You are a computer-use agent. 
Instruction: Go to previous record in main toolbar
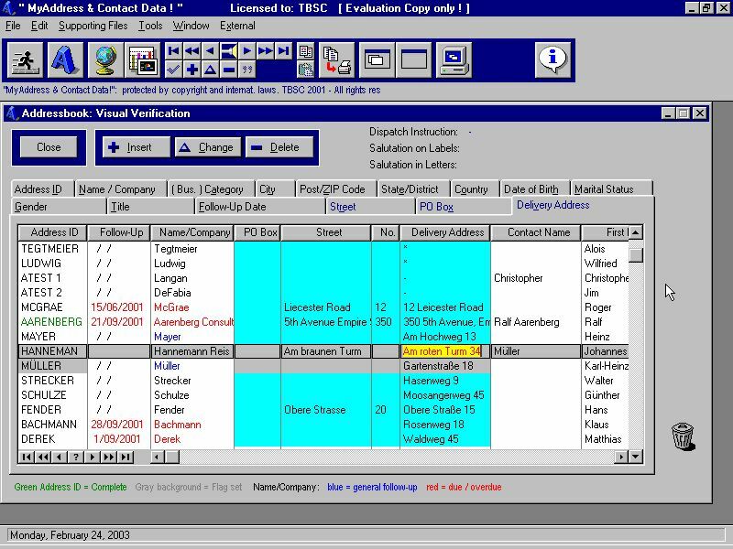(211, 51)
